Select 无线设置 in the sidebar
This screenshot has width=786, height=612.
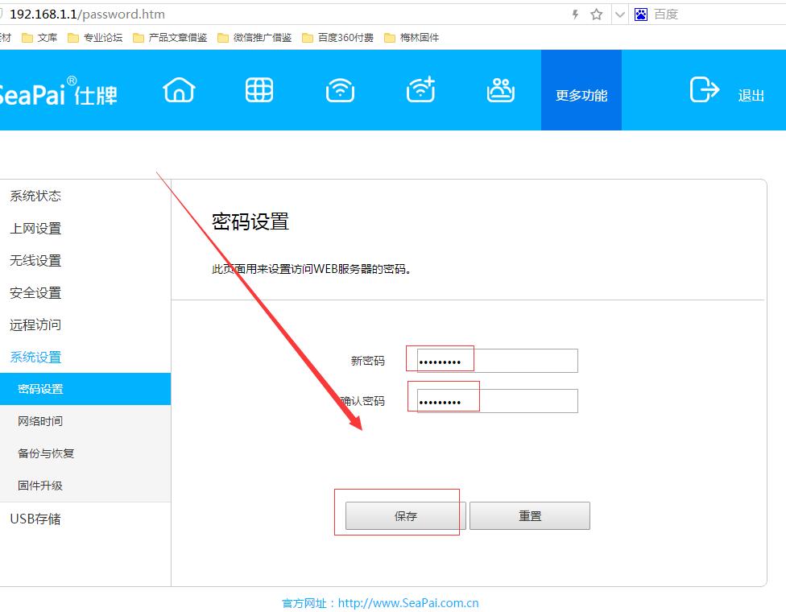point(34,260)
